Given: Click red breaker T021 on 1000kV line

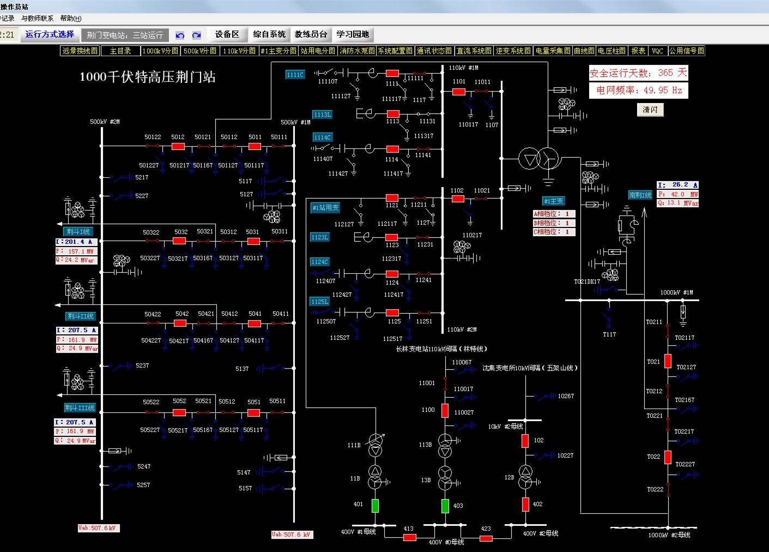Looking at the screenshot, I should tap(668, 361).
